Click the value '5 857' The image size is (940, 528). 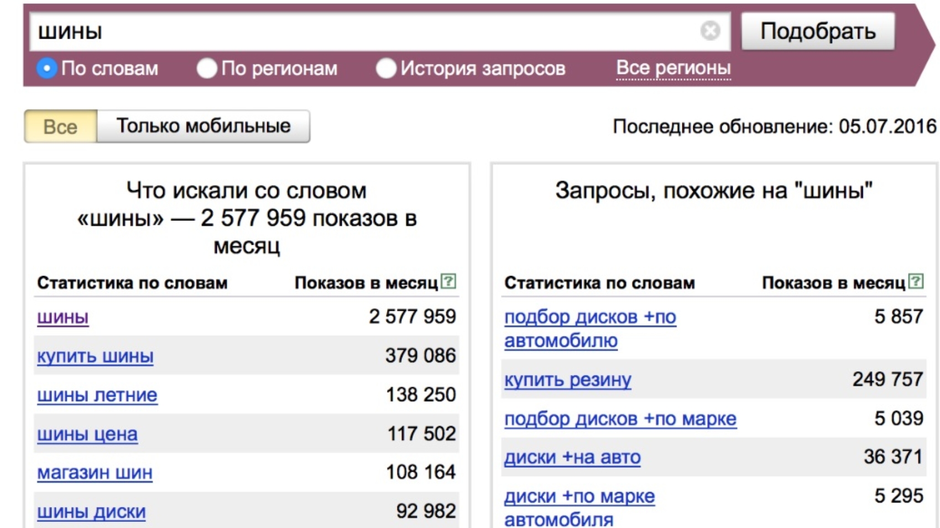(899, 316)
